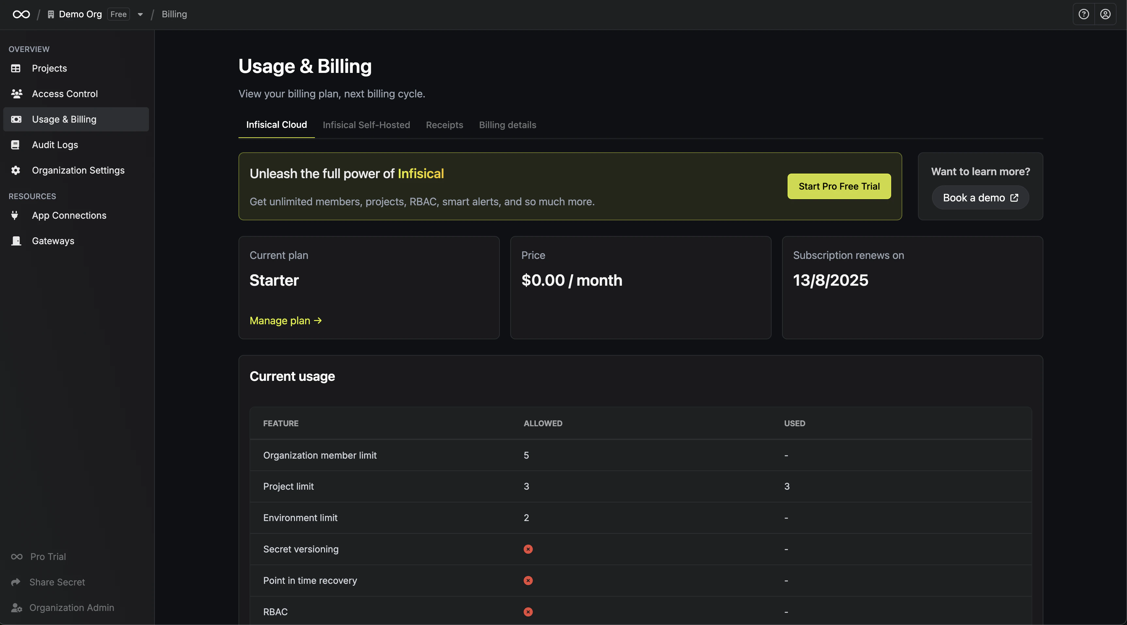
Task: Click the red X icon for RBAC
Action: (x=528, y=612)
